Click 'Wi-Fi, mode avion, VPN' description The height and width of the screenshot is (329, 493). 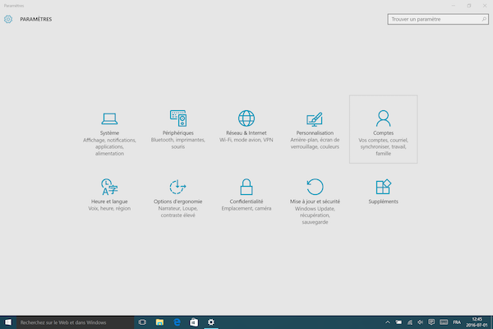(x=246, y=140)
